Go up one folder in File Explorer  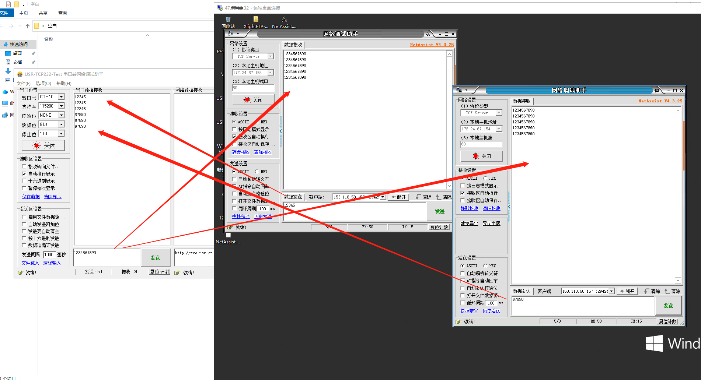28,26
